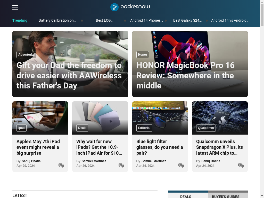Click the ipad category tag
The width and height of the screenshot is (264, 198).
[x=21, y=128]
